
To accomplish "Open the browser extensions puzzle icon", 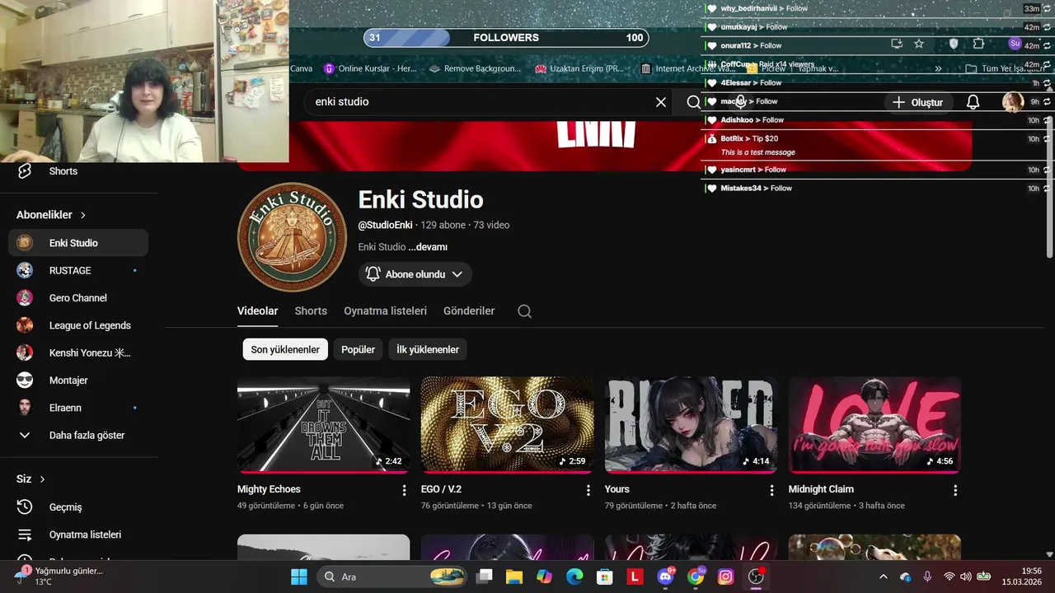I will click(x=978, y=44).
